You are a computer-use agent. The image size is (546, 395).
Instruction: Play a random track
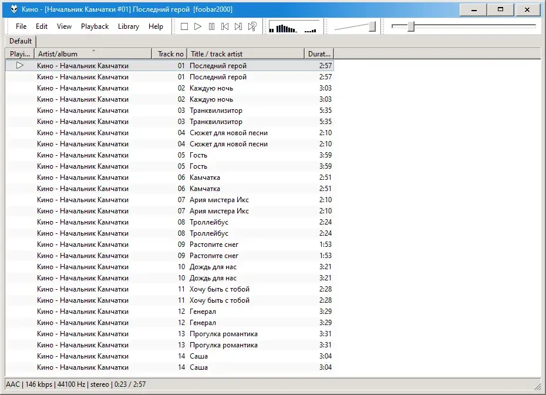point(252,26)
